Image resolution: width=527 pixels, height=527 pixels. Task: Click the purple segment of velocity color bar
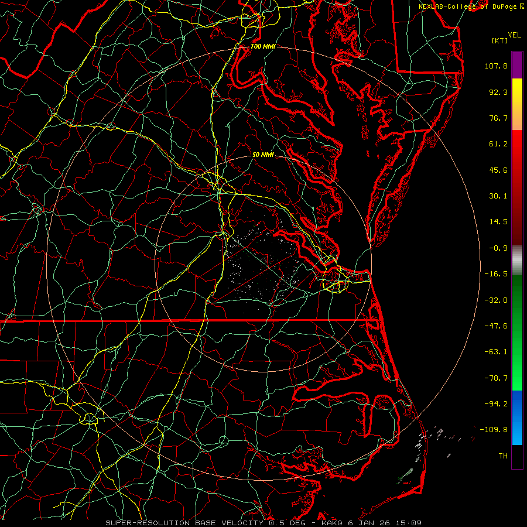pyautogui.click(x=517, y=65)
